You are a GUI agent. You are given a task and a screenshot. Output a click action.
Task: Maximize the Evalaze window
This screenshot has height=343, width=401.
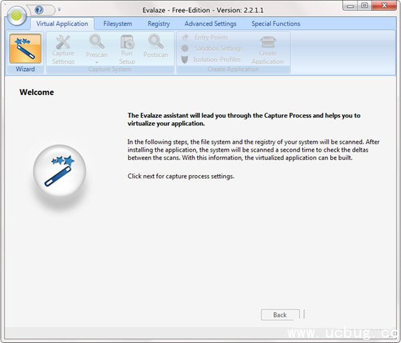[364, 5]
